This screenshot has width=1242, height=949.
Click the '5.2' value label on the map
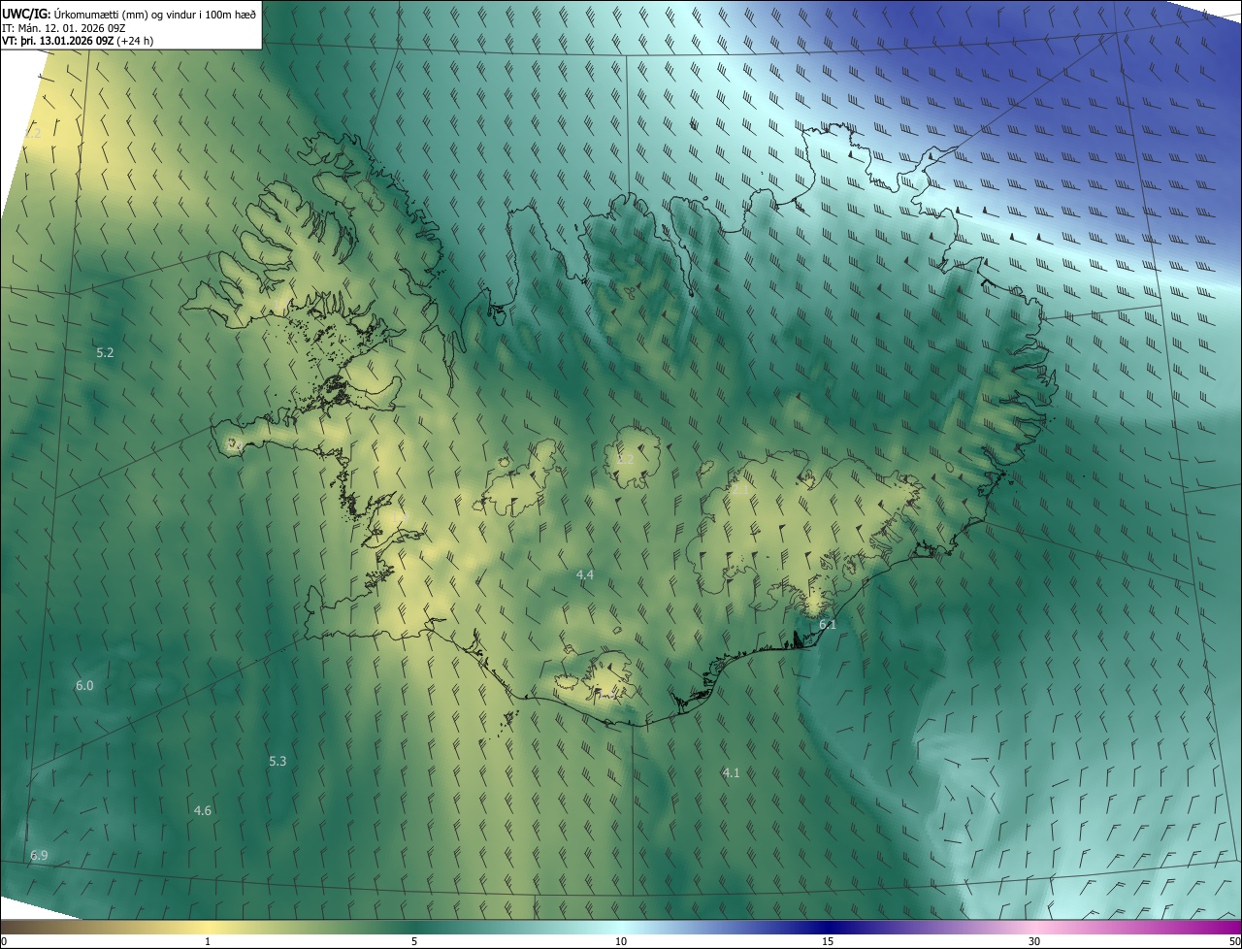tap(106, 353)
